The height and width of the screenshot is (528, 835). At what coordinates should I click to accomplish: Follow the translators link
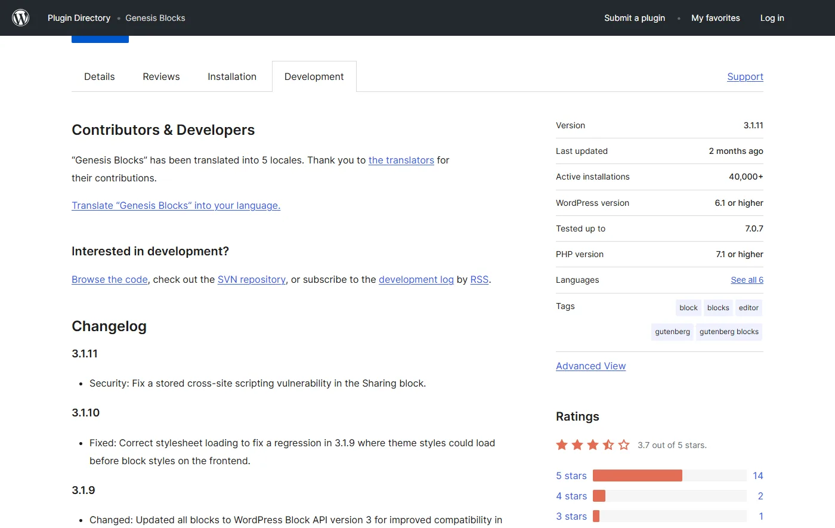pyautogui.click(x=401, y=160)
